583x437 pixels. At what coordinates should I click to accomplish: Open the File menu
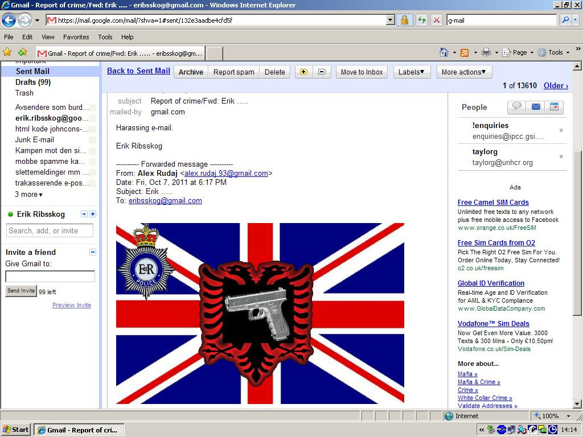[9, 37]
